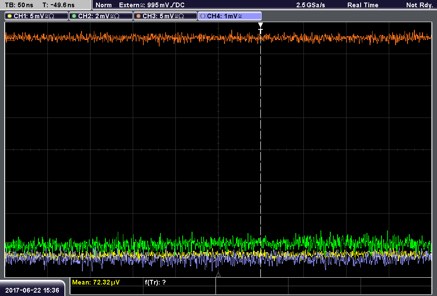This screenshot has width=437, height=296.
Task: Click the 2.5 GSa/s sample rate
Action: (311, 5)
